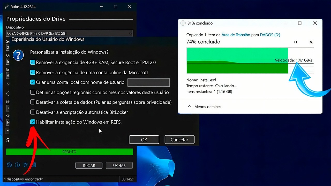Click the text Velocidade: 1.47 GB/s
The height and width of the screenshot is (186, 331).
(294, 60)
